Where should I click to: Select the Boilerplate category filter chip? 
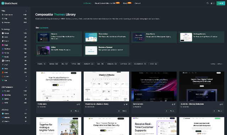(x=112, y=64)
